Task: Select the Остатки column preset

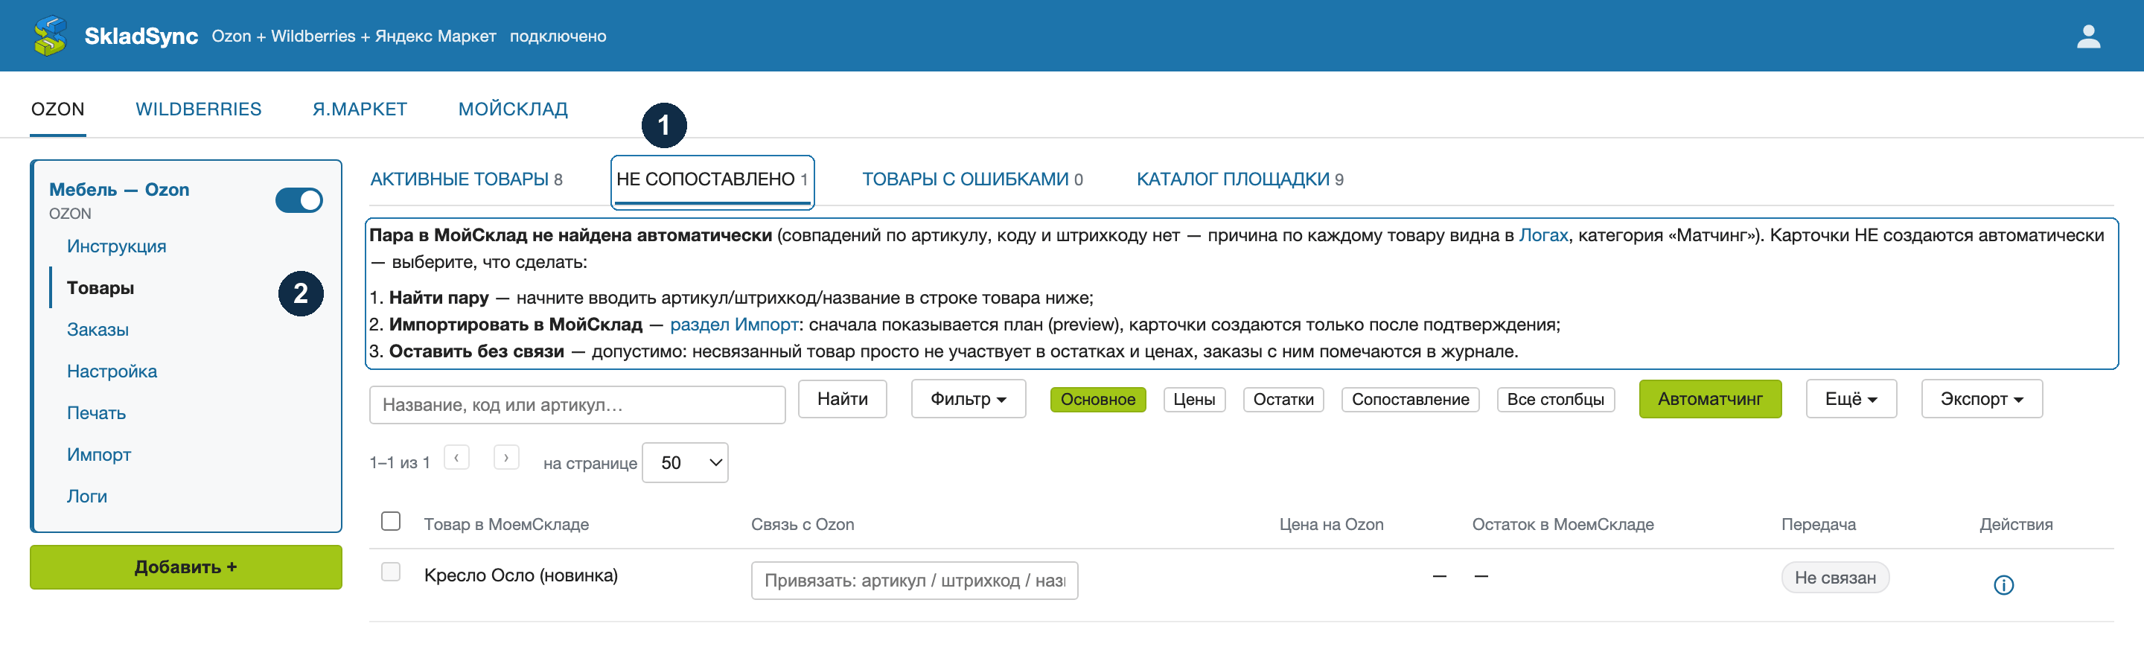Action: point(1283,400)
